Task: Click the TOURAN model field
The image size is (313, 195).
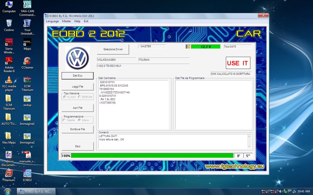Action: coord(164,60)
